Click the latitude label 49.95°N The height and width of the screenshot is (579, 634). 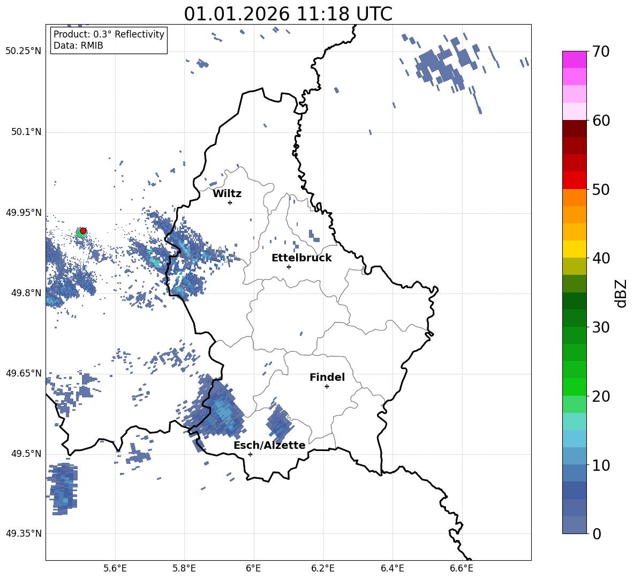click(24, 213)
